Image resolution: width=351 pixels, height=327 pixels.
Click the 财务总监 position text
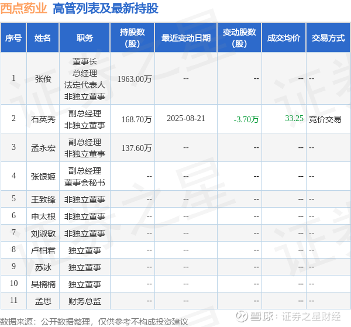pos(85,301)
